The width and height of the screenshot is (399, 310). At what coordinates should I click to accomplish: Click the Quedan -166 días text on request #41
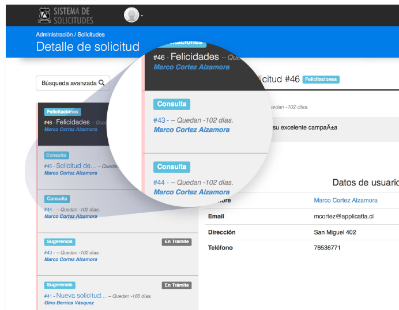[132, 296]
